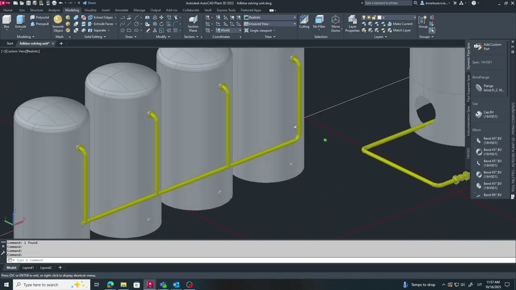Click the Save icon in quick access toolbar
The height and width of the screenshot is (290, 516).
[x=28, y=3]
